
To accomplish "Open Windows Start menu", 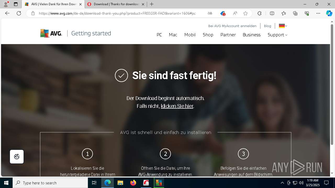I will click(6, 183).
